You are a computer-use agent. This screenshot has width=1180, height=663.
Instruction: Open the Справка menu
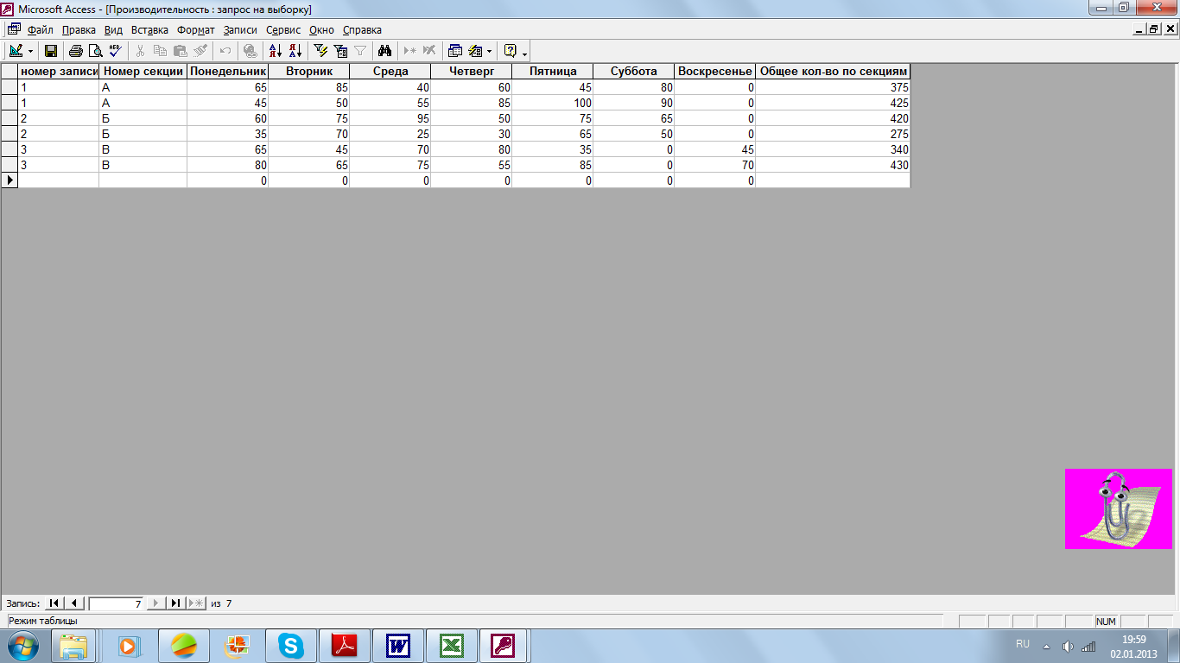tap(362, 29)
